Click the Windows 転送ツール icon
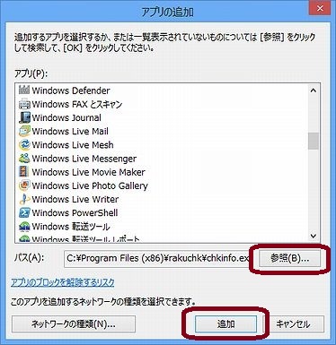 pyautogui.click(x=24, y=227)
